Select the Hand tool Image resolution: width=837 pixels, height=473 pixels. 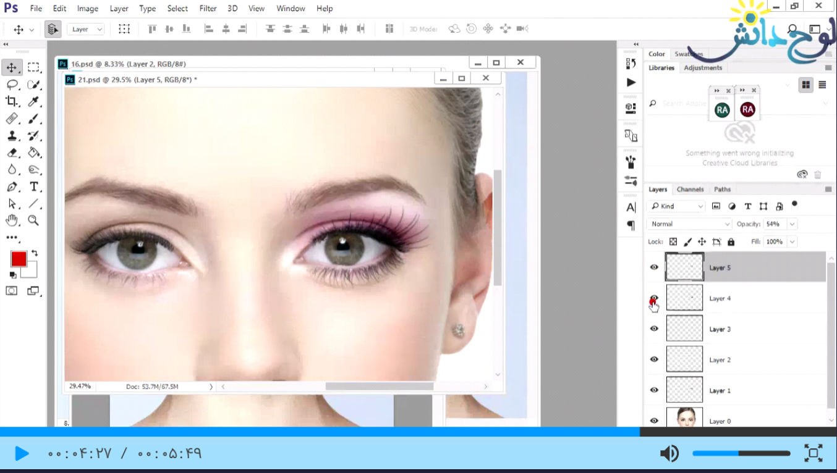tap(12, 220)
